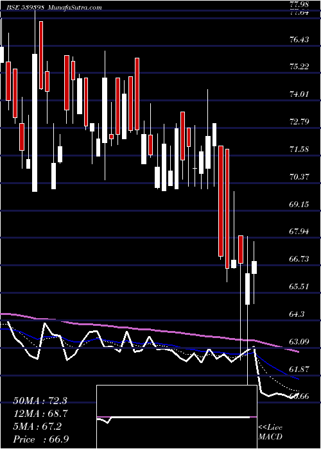Click the 67.94 price axis label
Screen dimensions: 321x449
(299, 232)
